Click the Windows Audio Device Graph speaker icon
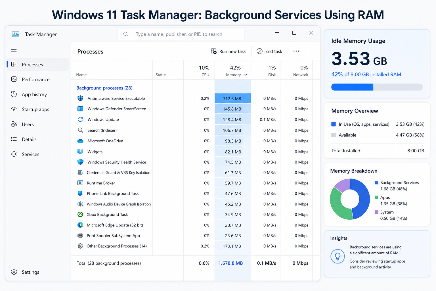This screenshot has height=291, width=436. [x=80, y=204]
